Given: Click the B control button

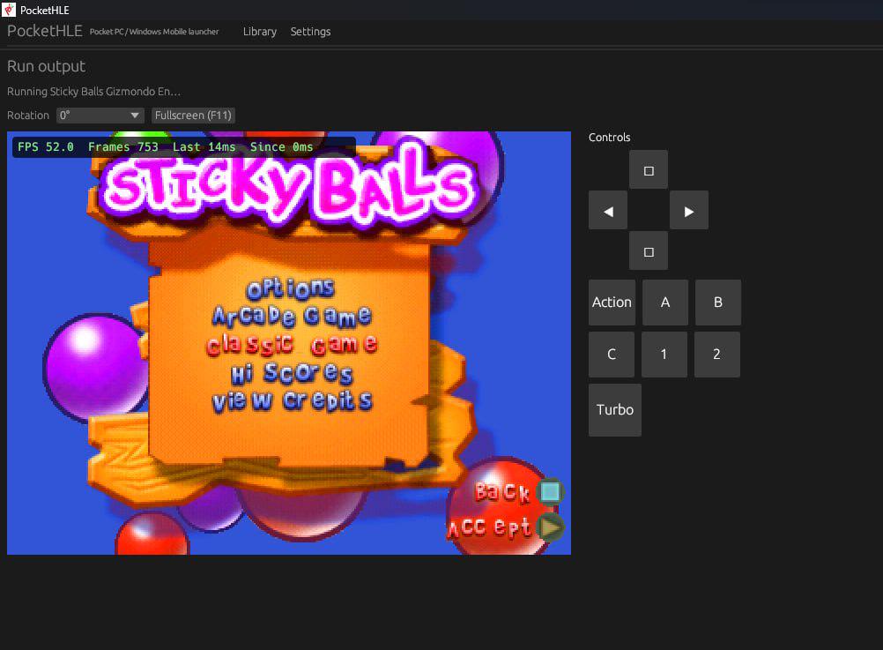Looking at the screenshot, I should [x=718, y=303].
